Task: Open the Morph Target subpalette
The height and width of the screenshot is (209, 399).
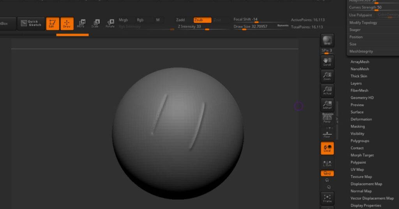Action: click(362, 155)
